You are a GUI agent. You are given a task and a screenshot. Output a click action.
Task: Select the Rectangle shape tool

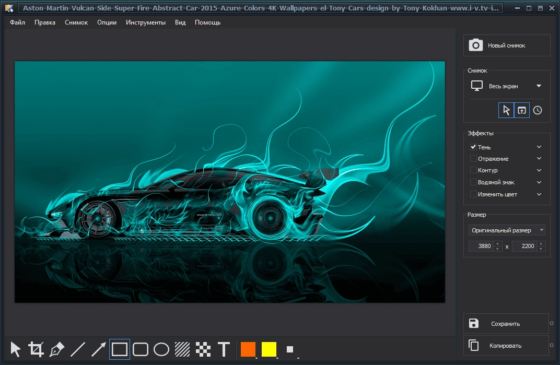[120, 349]
